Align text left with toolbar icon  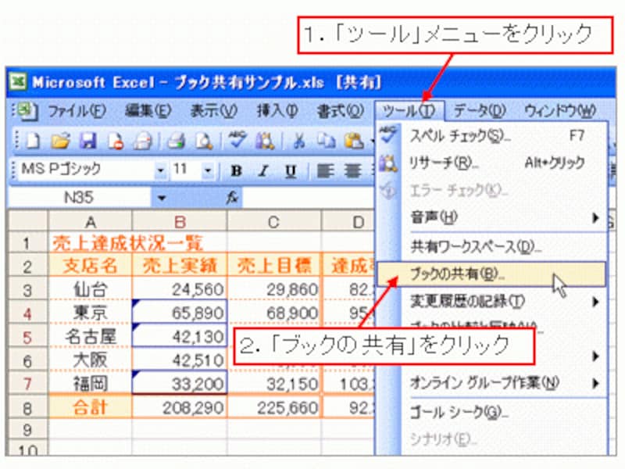(325, 171)
